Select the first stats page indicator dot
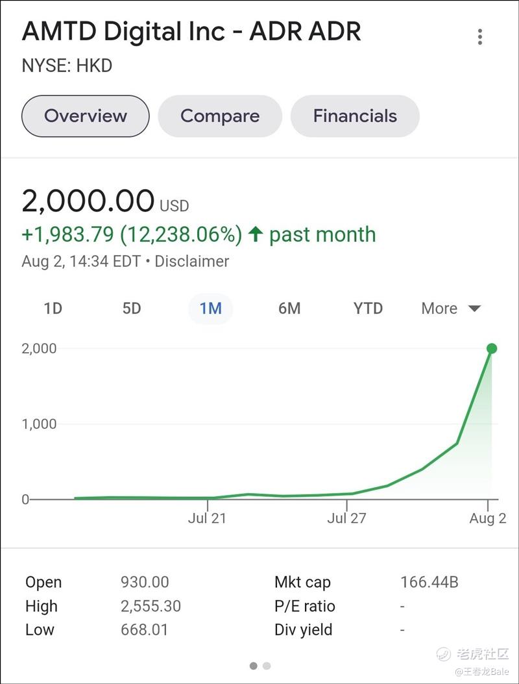Image resolution: width=519 pixels, height=684 pixels. pos(253,666)
